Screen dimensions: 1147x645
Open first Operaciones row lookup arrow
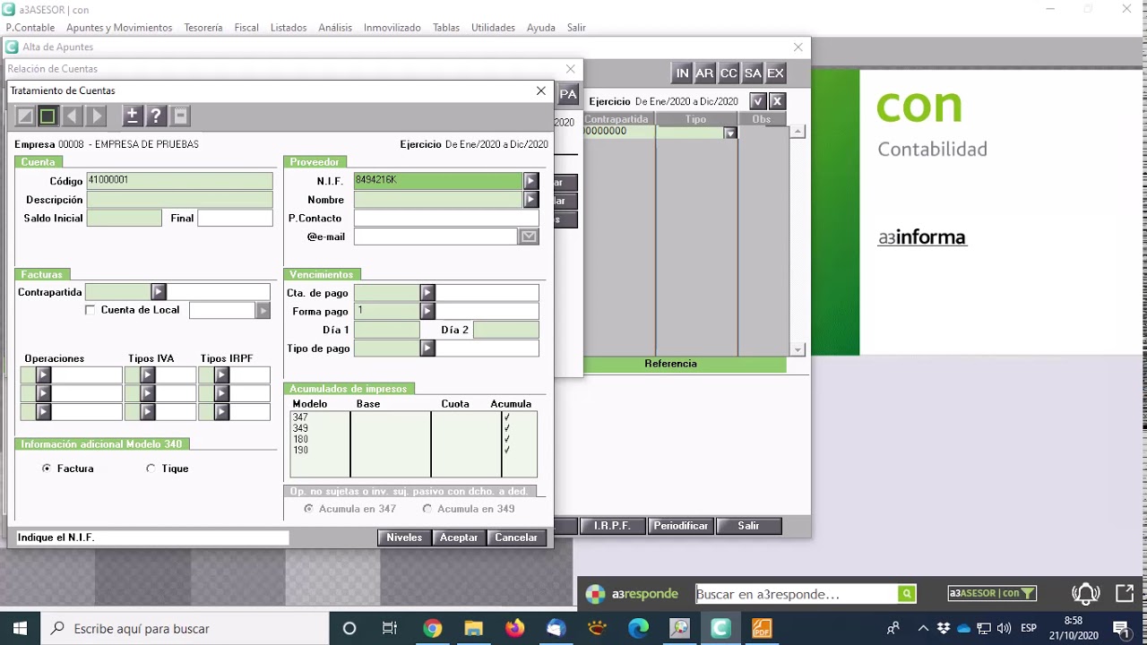point(43,375)
